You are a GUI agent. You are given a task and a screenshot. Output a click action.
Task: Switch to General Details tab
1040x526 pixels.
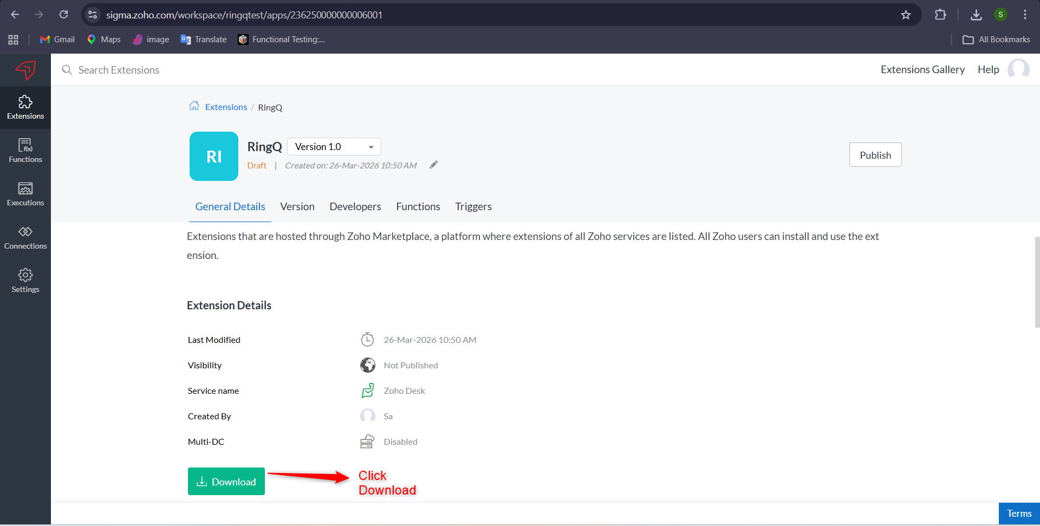[x=230, y=206]
